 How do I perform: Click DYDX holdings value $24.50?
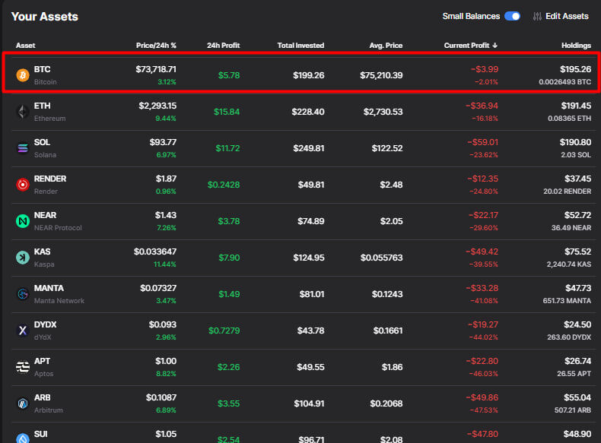[x=577, y=324]
